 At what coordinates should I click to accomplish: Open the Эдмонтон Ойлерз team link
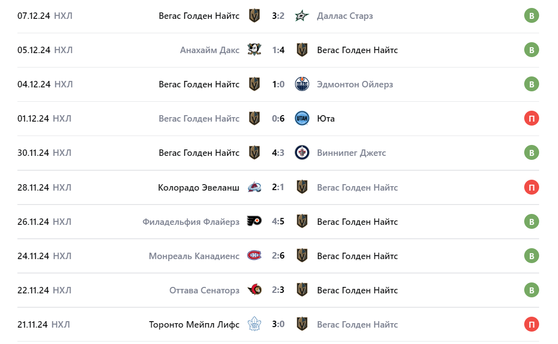[x=355, y=84]
